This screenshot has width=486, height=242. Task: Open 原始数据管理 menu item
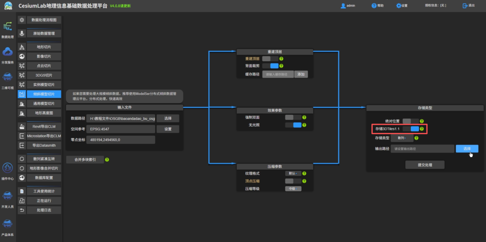(44, 33)
